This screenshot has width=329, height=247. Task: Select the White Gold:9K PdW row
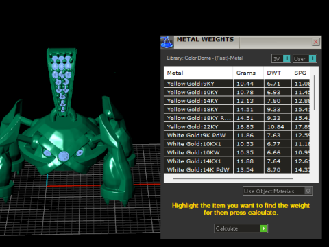pos(236,135)
